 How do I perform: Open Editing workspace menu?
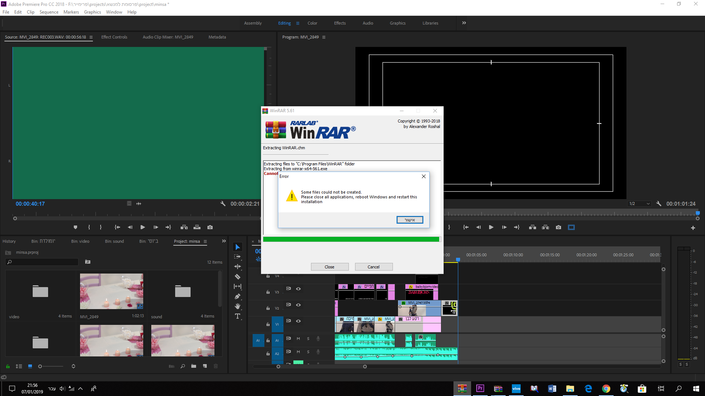click(x=298, y=23)
